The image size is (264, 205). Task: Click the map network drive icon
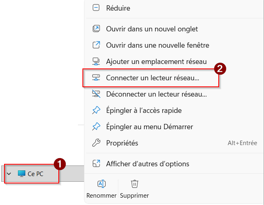96,77
